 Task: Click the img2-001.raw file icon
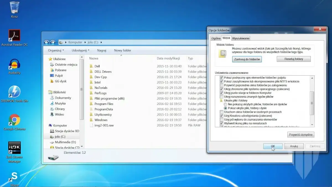tap(92, 125)
